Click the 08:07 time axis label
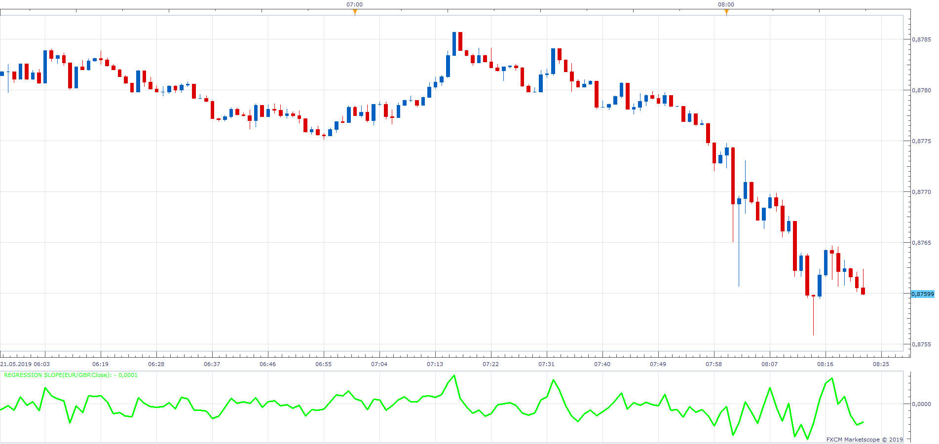This screenshot has height=444, width=939. point(770,364)
